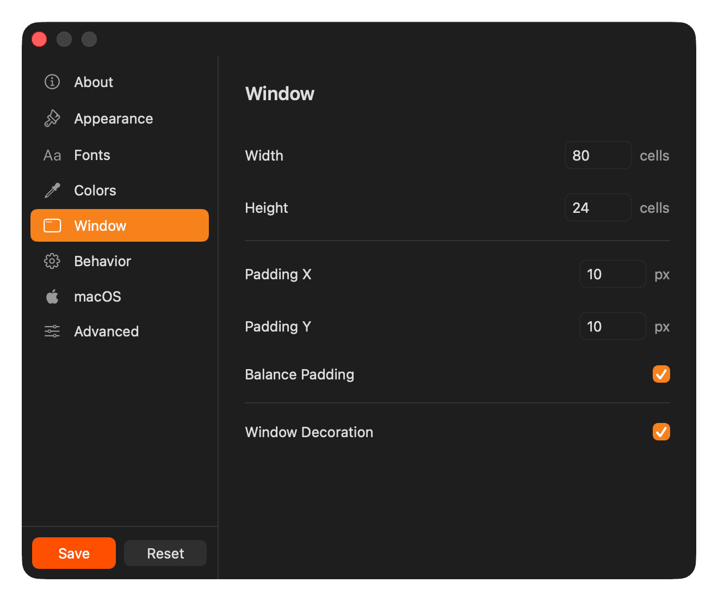Disable Window Decoration
Image resolution: width=718 pixels, height=601 pixels.
click(x=661, y=432)
